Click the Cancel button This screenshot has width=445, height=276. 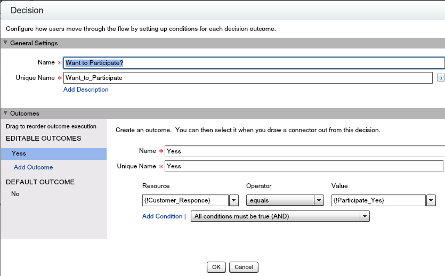tap(244, 267)
